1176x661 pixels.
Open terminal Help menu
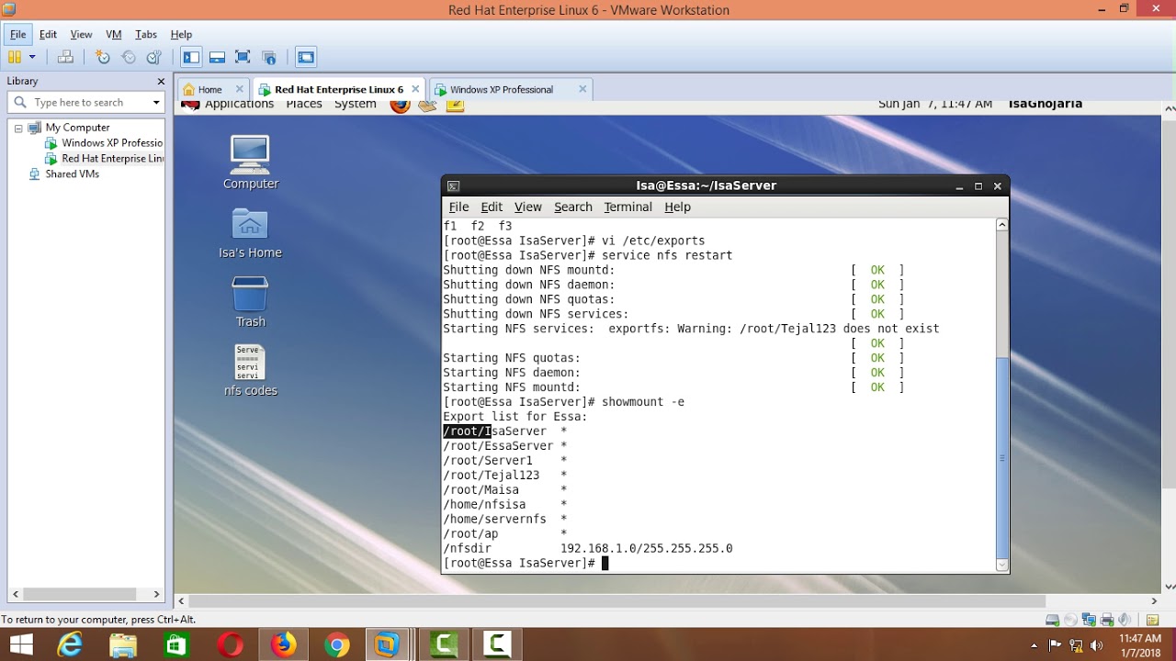[x=677, y=207]
